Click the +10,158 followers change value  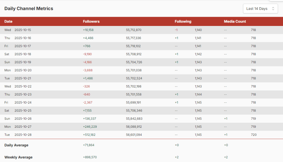click(x=88, y=30)
